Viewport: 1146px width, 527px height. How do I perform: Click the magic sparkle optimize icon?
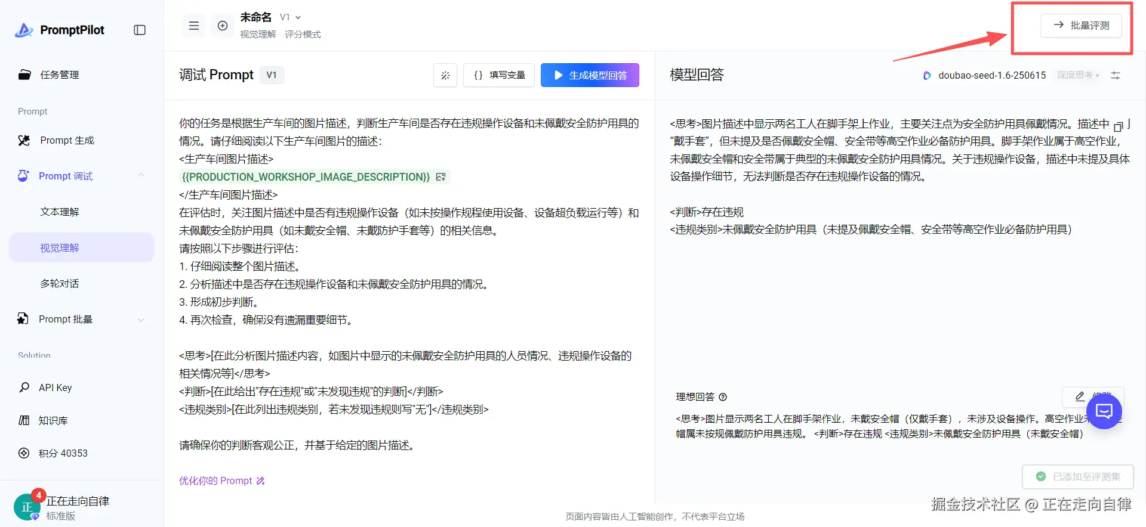pyautogui.click(x=445, y=75)
